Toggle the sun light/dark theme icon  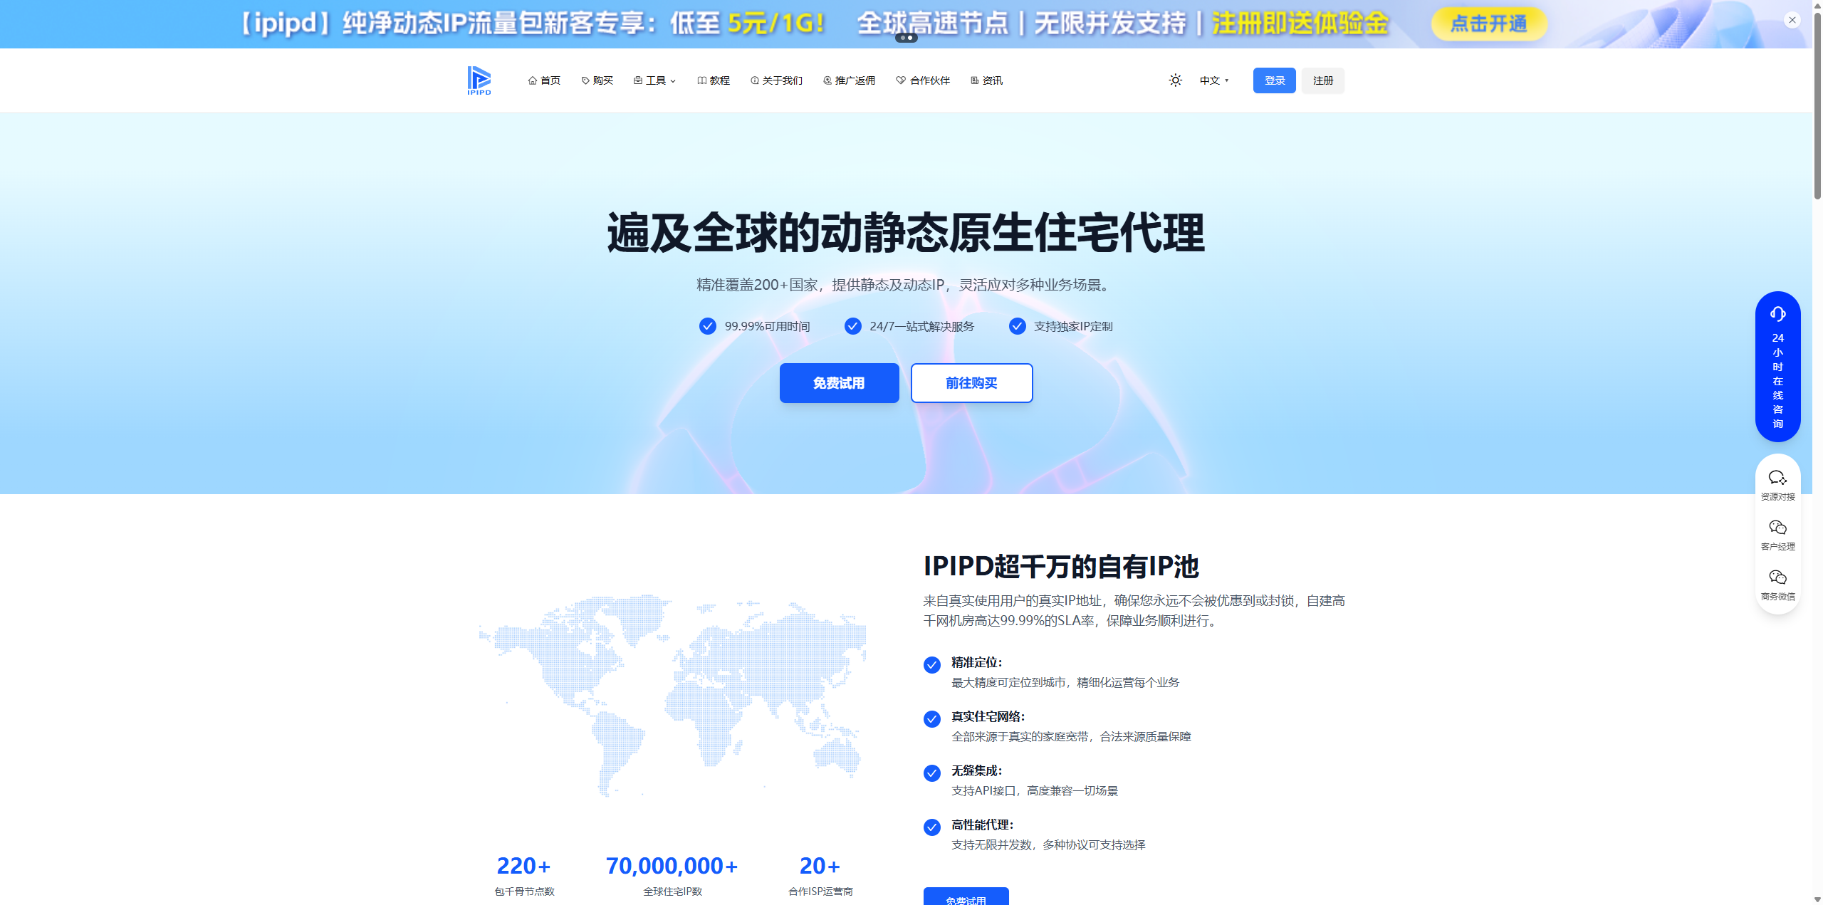1175,80
